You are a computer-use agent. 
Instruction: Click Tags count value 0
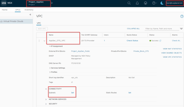72,82
